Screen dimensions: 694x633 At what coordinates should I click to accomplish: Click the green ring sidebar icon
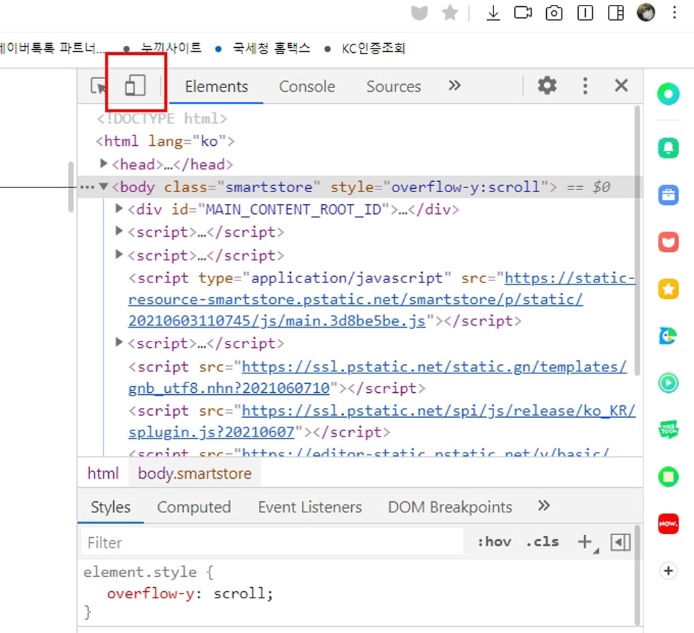tap(668, 94)
